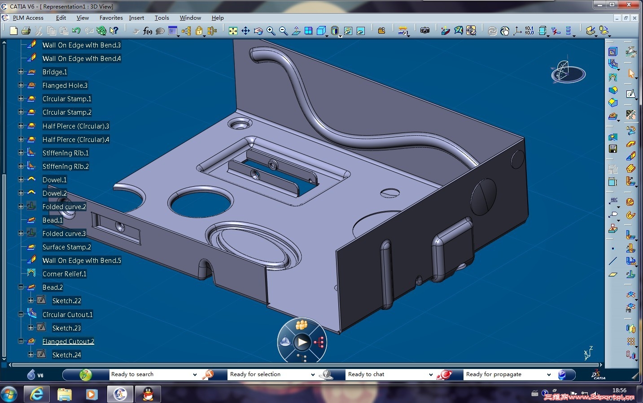Image resolution: width=643 pixels, height=403 pixels.
Task: Click the Print icon in the toolbar
Action: pyautogui.click(x=26, y=30)
